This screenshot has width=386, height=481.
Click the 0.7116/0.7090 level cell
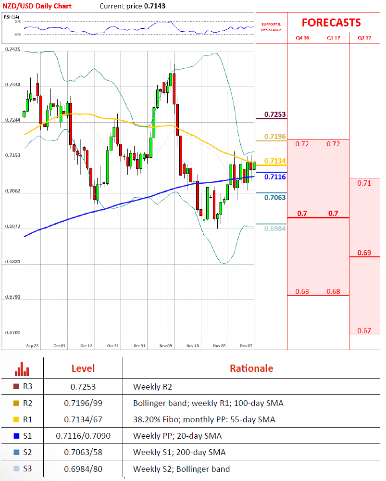pyautogui.click(x=83, y=436)
